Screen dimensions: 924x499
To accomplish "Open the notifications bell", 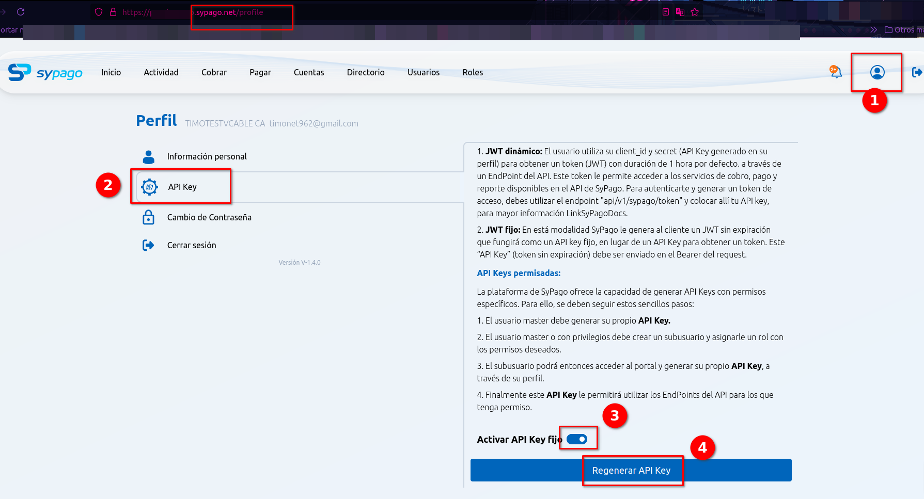I will (x=835, y=72).
